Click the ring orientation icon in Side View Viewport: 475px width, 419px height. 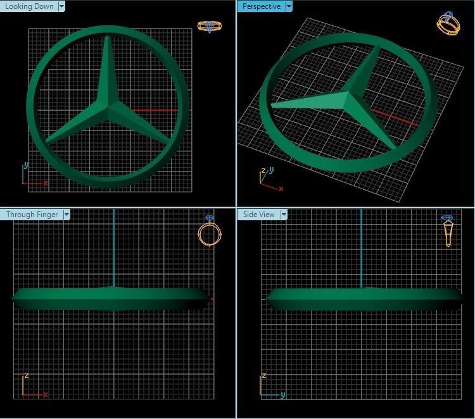click(448, 230)
